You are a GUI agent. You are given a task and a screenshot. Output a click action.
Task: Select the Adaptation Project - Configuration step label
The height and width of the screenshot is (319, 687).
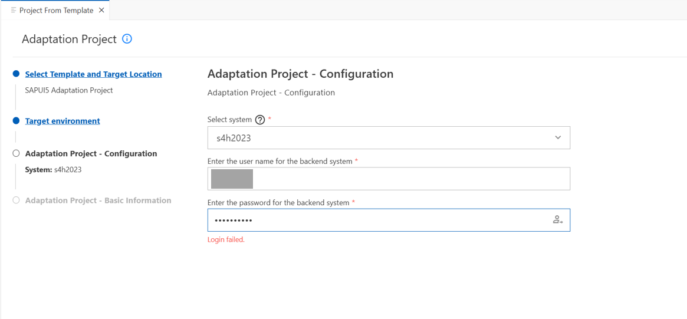(91, 153)
